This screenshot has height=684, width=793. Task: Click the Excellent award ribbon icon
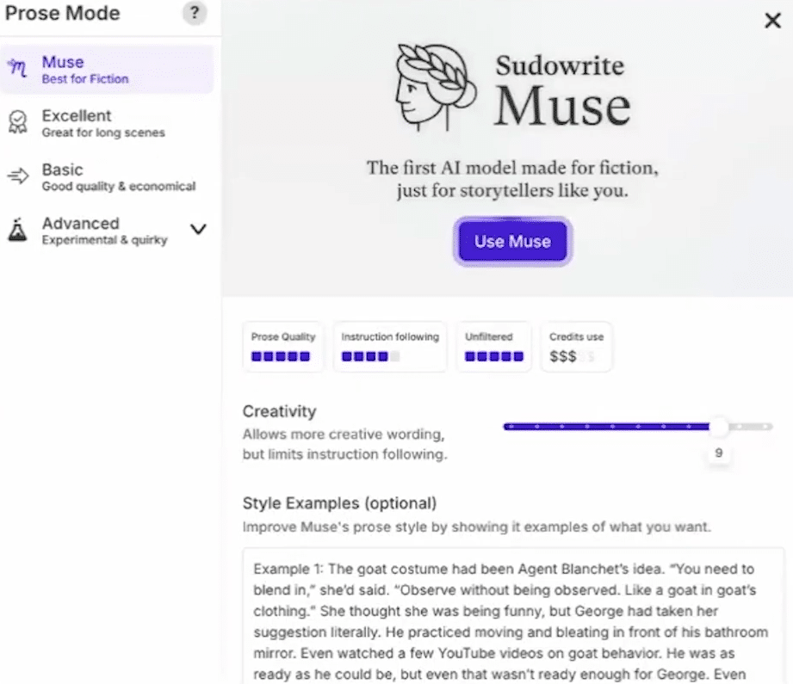(x=18, y=122)
